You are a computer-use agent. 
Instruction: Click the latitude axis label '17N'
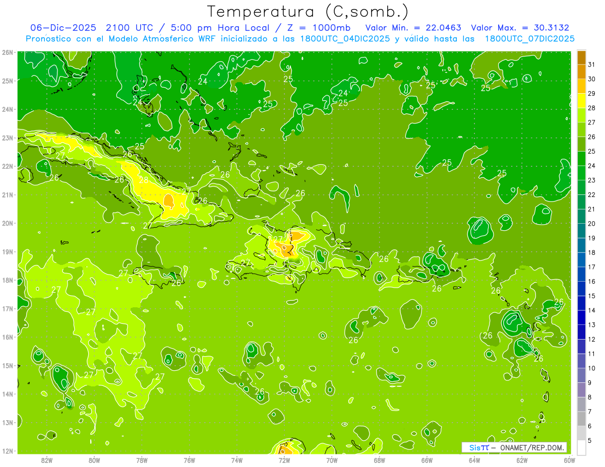[7, 309]
